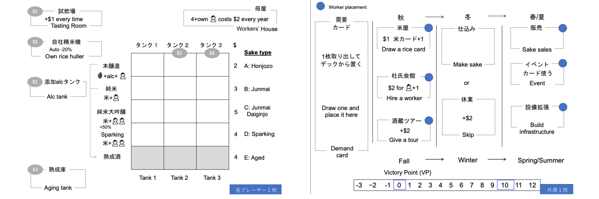This screenshot has width=599, height=199.
Task: Click the $2 badge under Tank 2 header
Action: [179, 53]
